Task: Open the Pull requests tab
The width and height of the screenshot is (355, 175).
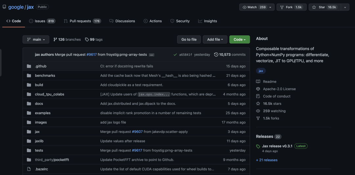Action: click(83, 21)
